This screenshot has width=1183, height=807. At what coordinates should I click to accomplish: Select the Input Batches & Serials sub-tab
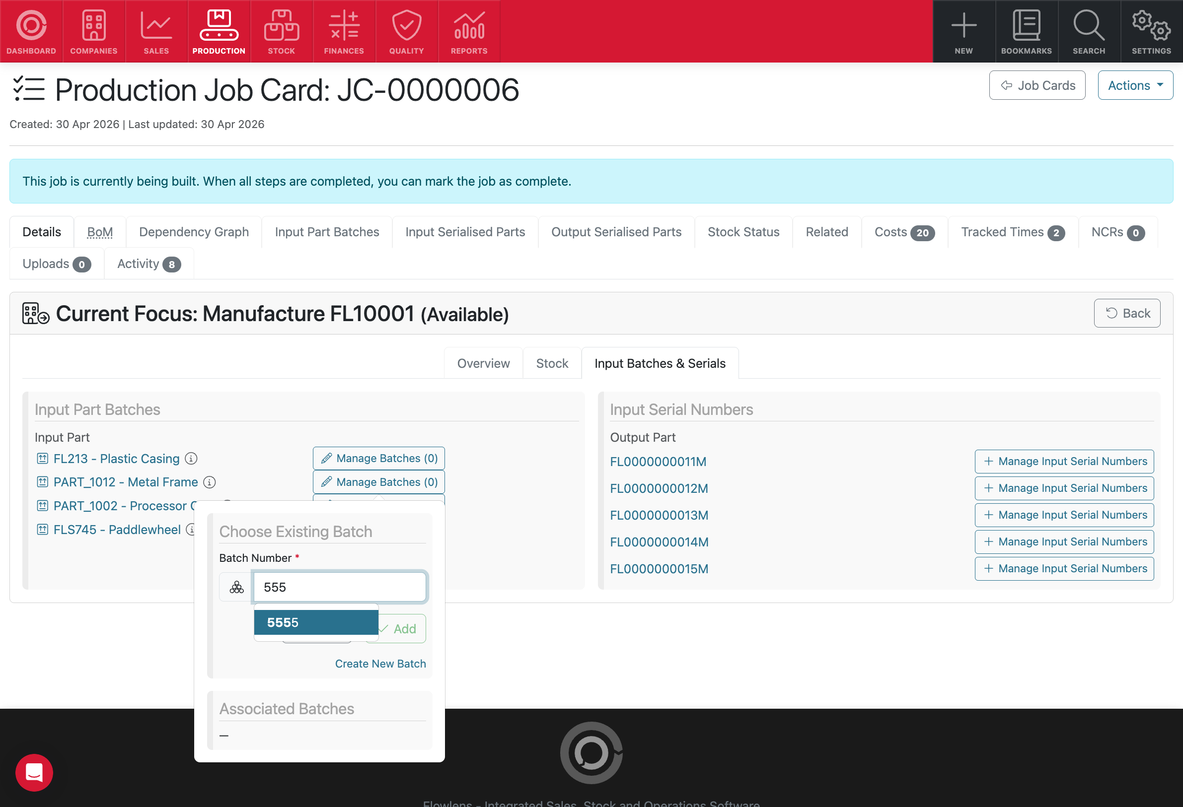tap(660, 363)
